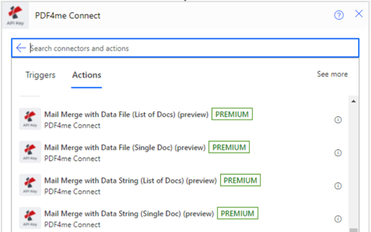Choose Mail Merge with Data File (List of Docs)
371x232 pixels.
coord(126,115)
